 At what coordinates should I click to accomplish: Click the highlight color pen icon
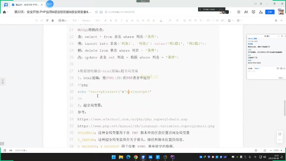pyautogui.click(x=154, y=20)
